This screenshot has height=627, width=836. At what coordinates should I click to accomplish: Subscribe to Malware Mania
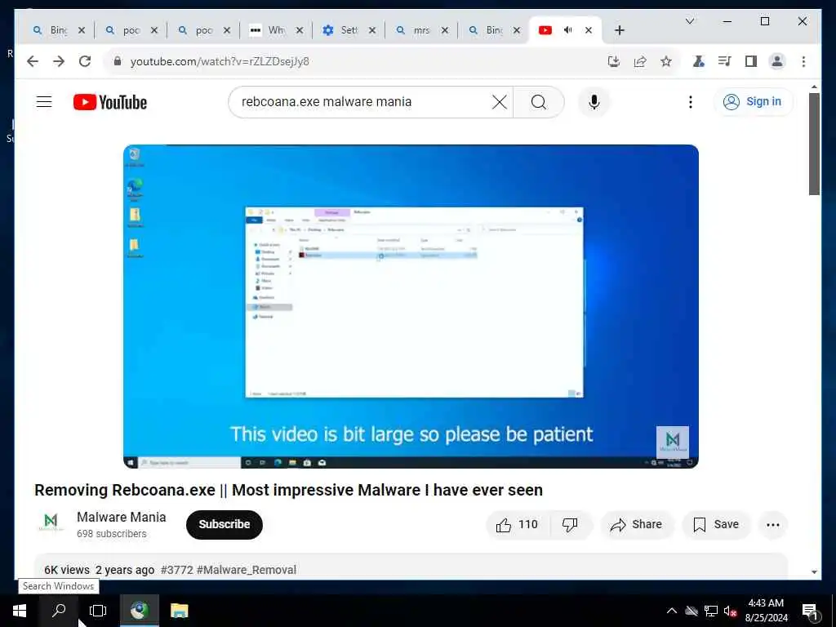225,525
